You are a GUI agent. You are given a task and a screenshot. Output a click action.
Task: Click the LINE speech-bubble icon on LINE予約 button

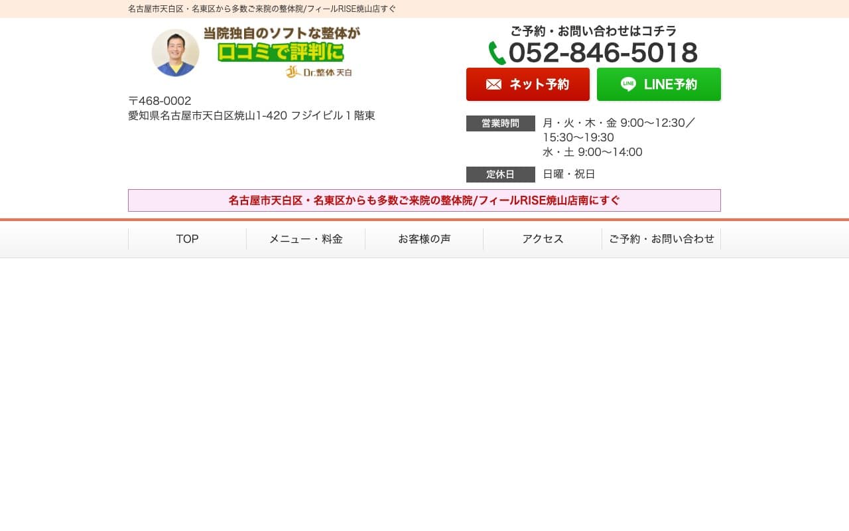coord(627,84)
